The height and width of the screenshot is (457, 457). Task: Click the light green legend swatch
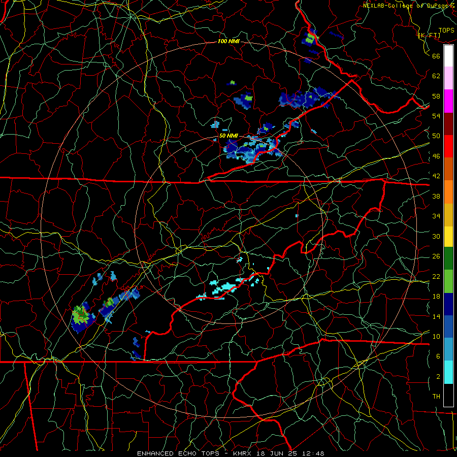coord(448,281)
